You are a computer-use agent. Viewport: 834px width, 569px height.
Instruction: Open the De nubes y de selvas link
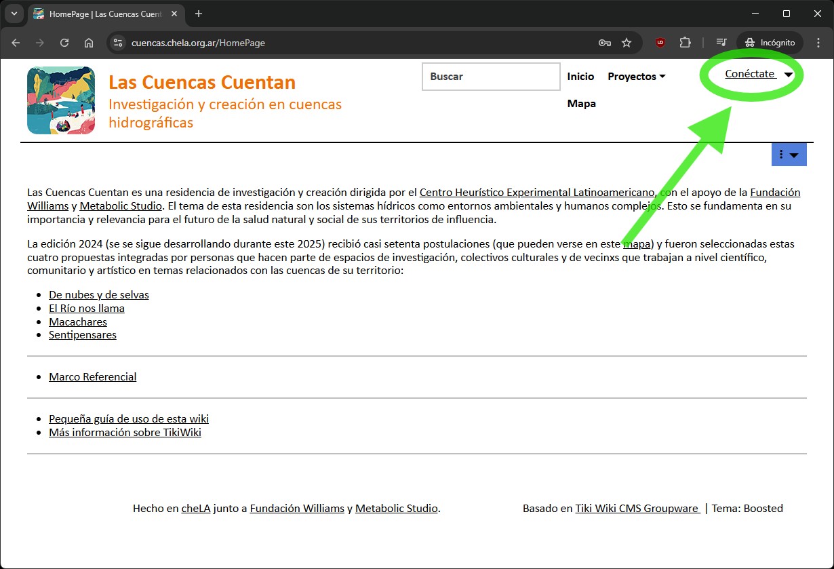tap(99, 295)
